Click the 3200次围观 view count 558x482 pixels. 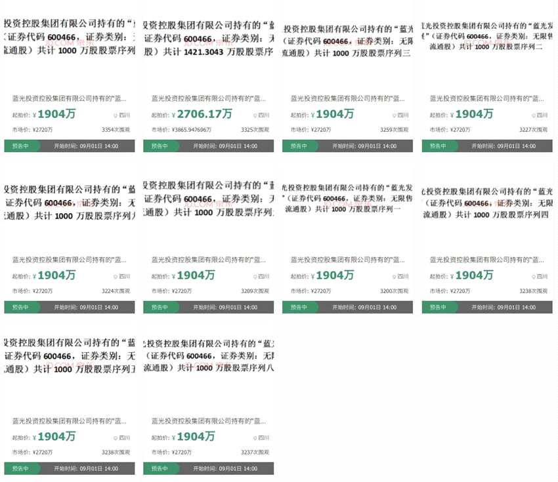tap(395, 291)
